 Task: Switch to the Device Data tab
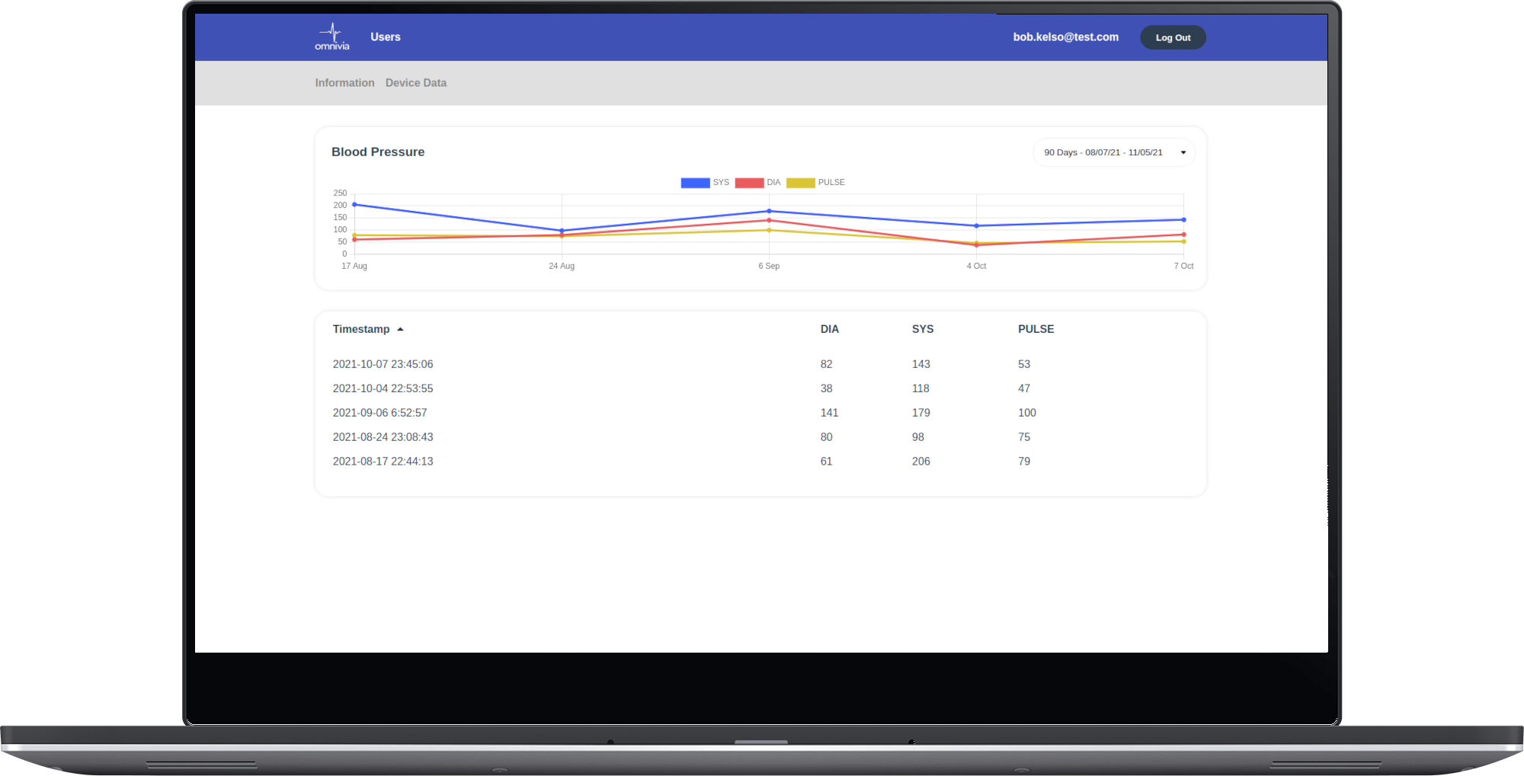pyautogui.click(x=415, y=82)
